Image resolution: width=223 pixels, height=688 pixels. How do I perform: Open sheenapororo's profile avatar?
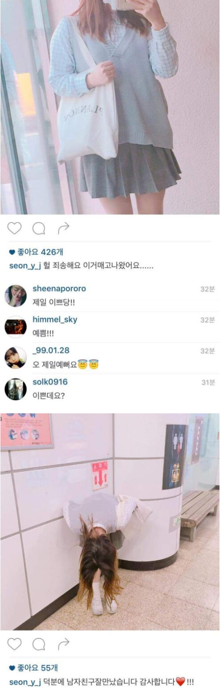pyautogui.click(x=16, y=296)
